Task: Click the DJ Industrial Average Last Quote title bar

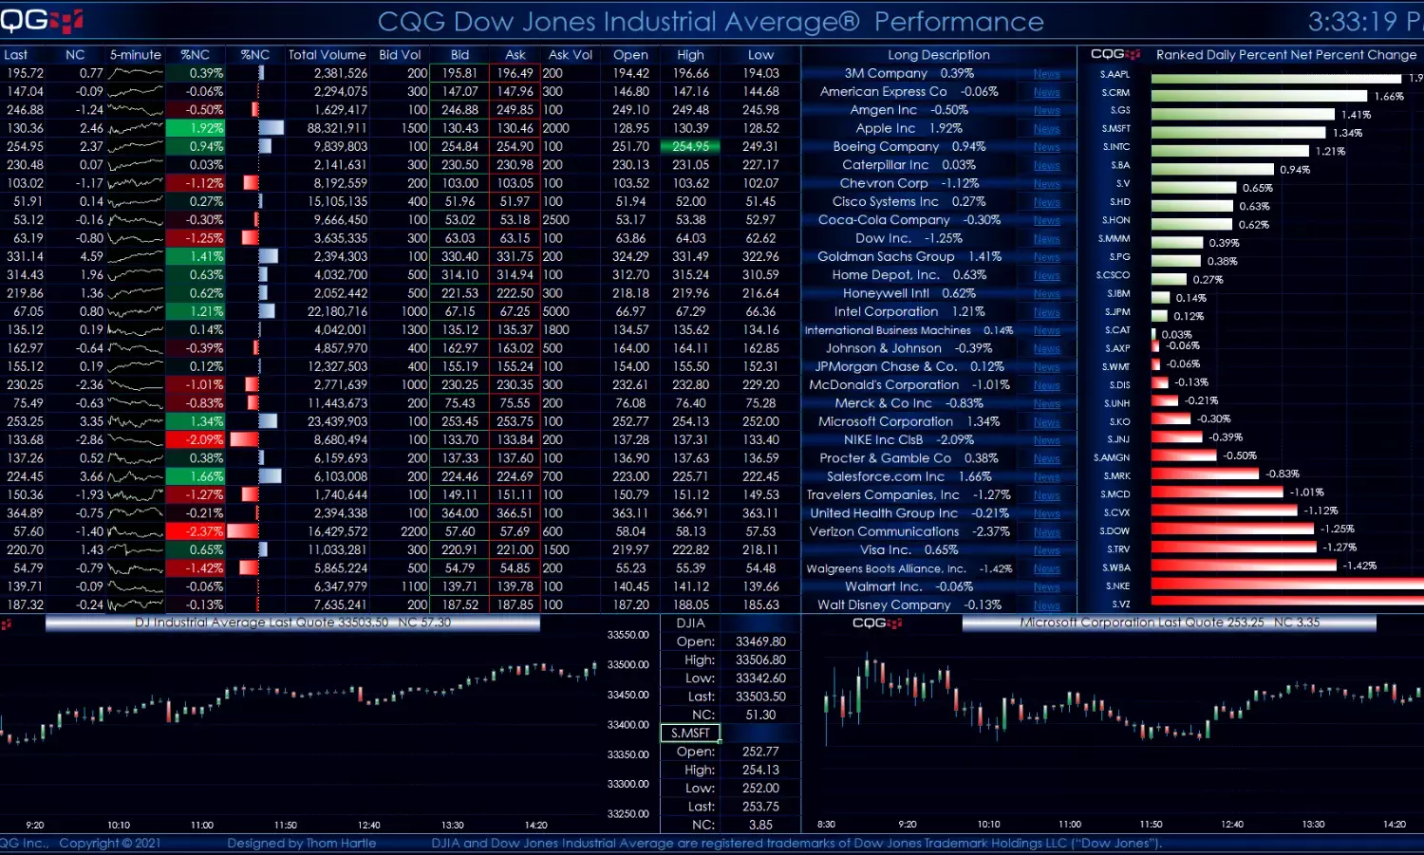Action: pos(292,623)
